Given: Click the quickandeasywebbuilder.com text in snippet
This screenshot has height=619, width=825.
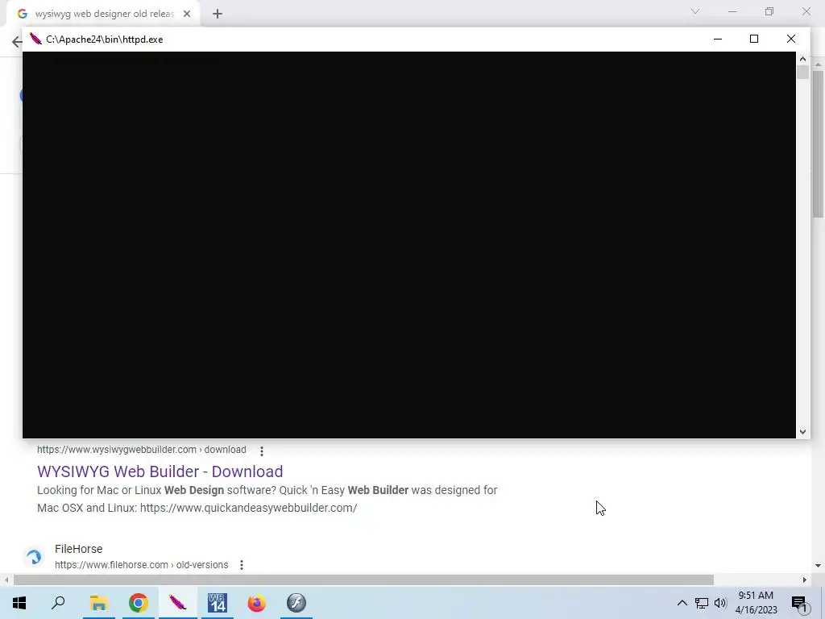Looking at the screenshot, I should tap(248, 508).
